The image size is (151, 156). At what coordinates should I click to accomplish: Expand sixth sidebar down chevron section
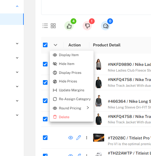17,115
